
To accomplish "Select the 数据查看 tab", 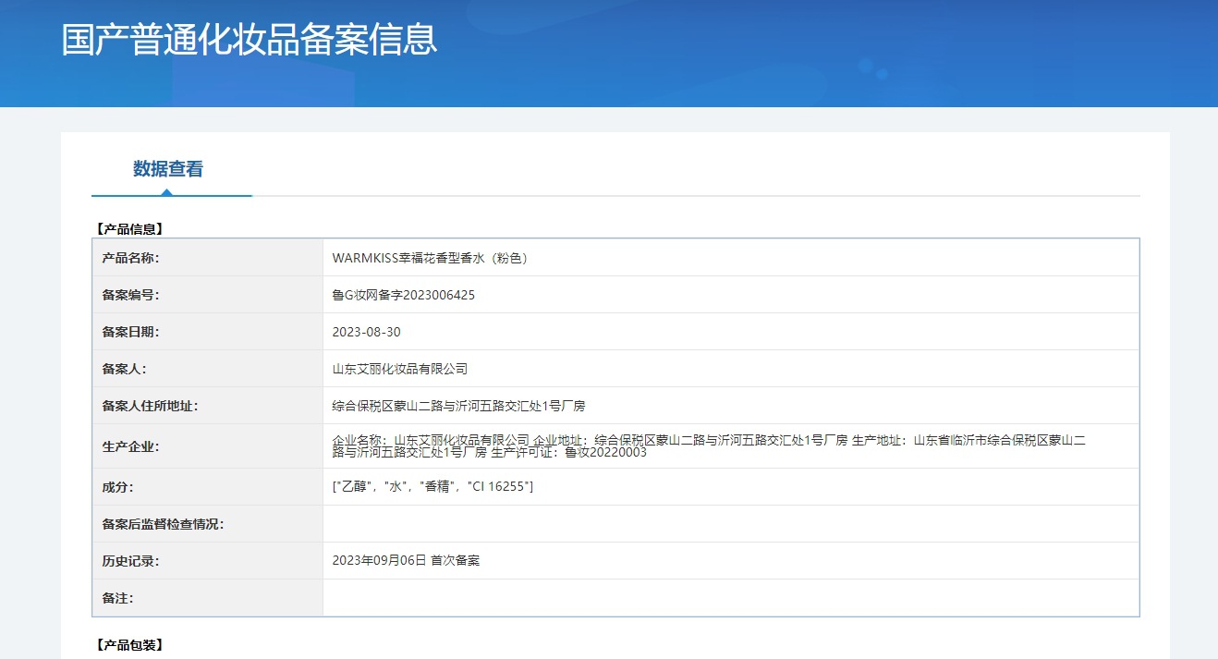I will [168, 169].
